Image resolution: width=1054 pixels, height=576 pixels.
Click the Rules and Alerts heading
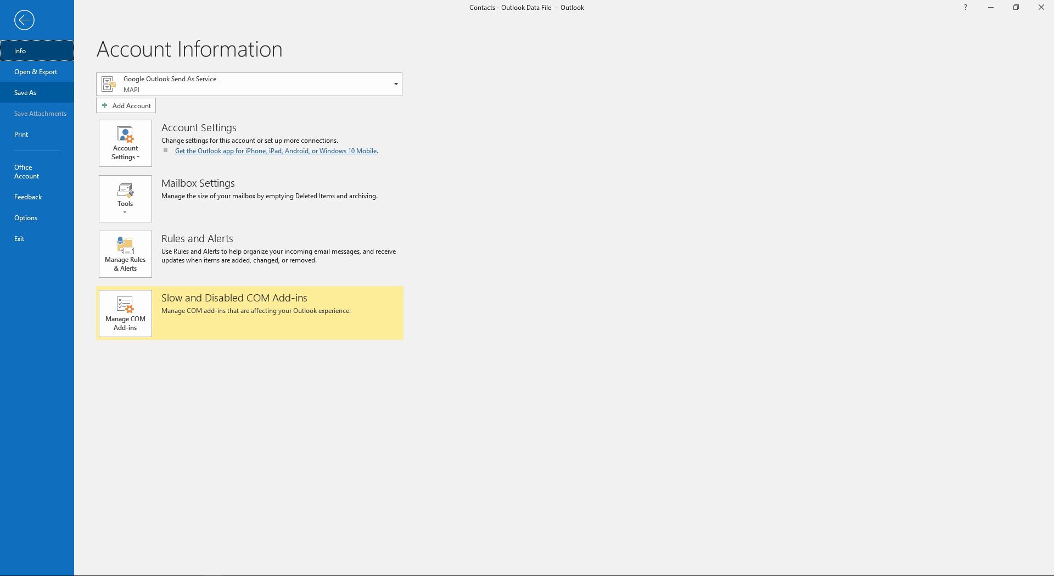tap(197, 238)
